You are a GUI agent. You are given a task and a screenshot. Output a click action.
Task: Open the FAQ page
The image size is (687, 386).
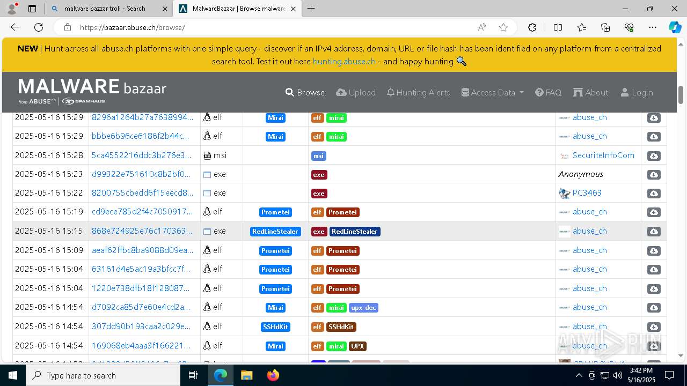[x=548, y=92]
